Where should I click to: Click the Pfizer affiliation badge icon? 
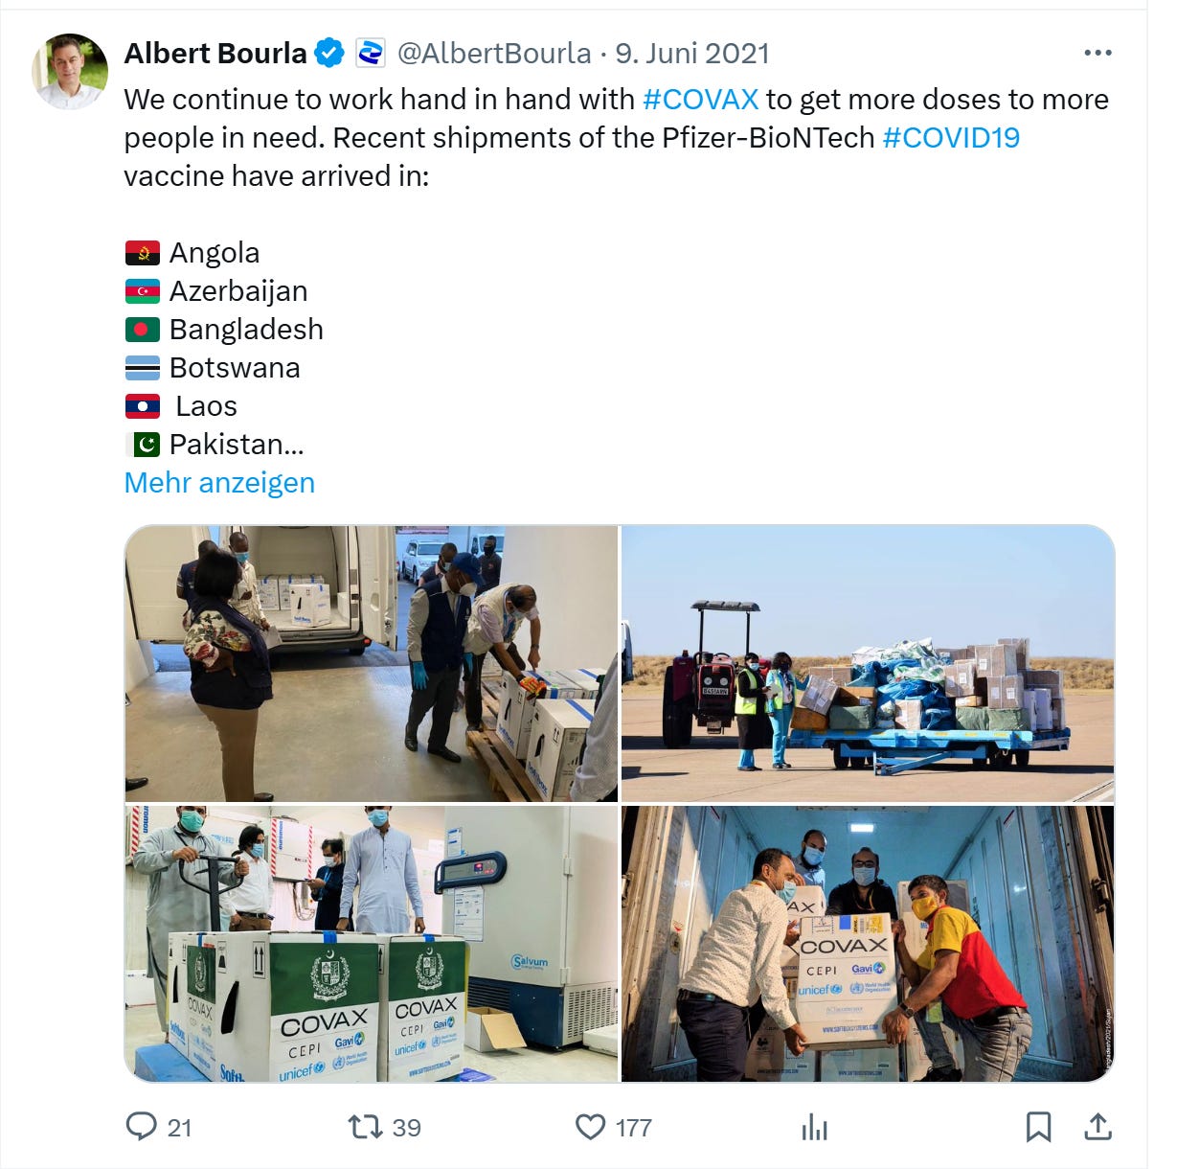(x=370, y=53)
